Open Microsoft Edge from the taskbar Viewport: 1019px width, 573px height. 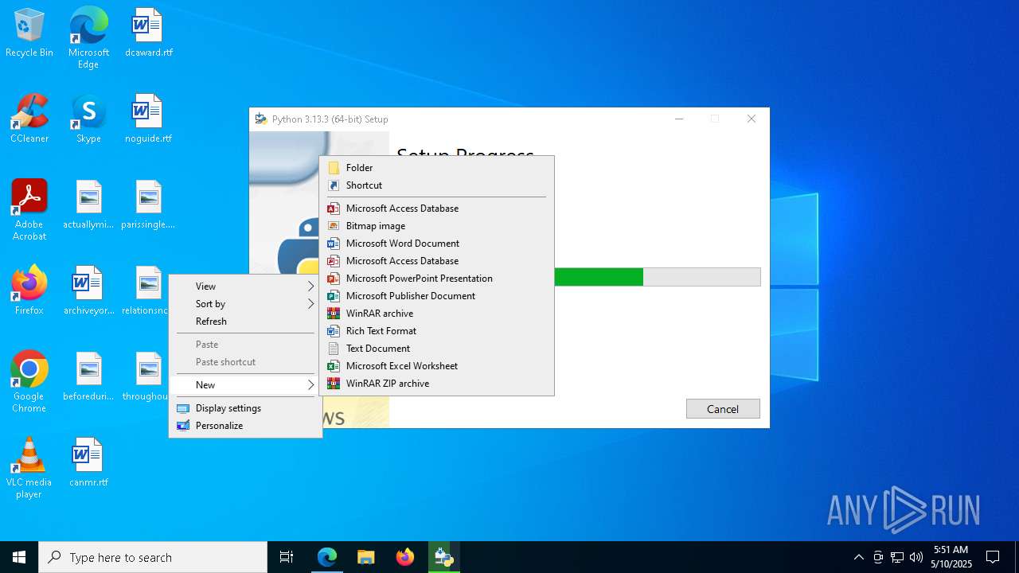click(327, 557)
